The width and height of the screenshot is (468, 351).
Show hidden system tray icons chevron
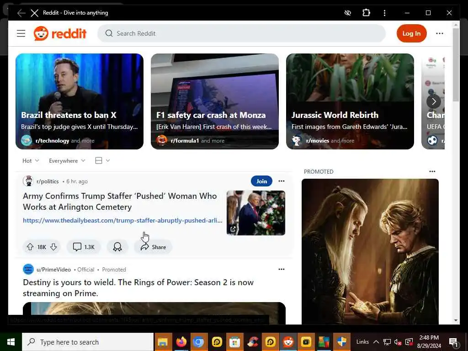[x=377, y=342]
